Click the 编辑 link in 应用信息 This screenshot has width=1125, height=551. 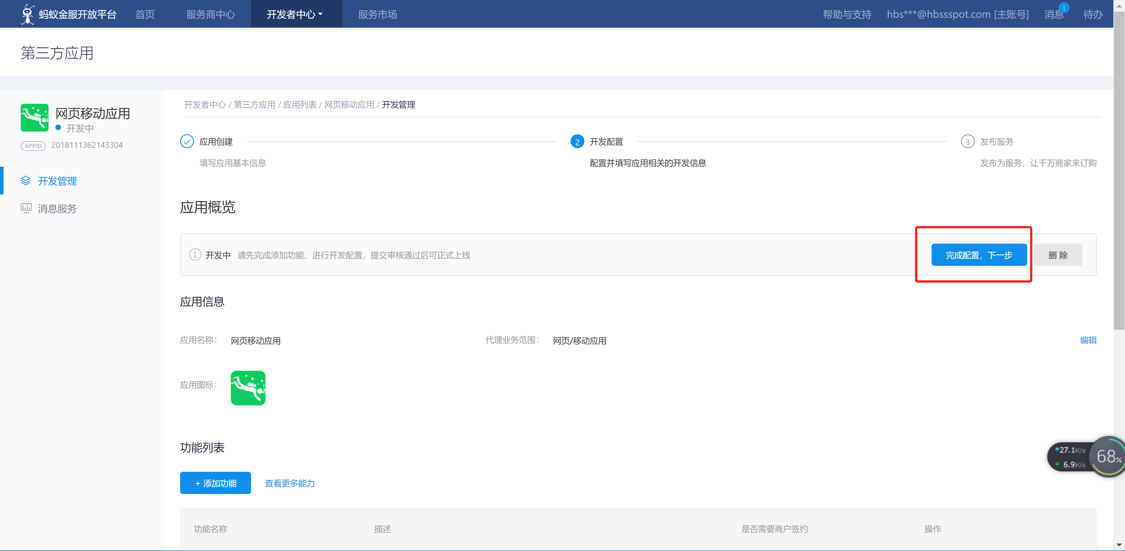[x=1088, y=340]
